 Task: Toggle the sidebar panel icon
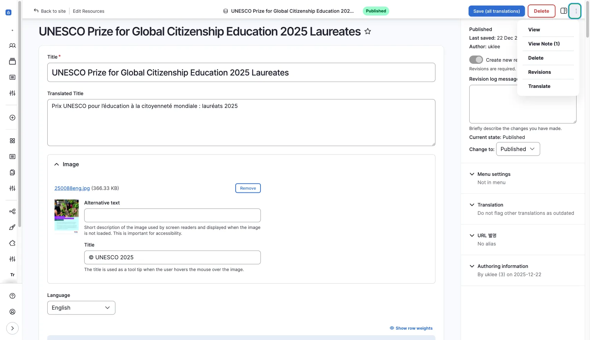[563, 11]
